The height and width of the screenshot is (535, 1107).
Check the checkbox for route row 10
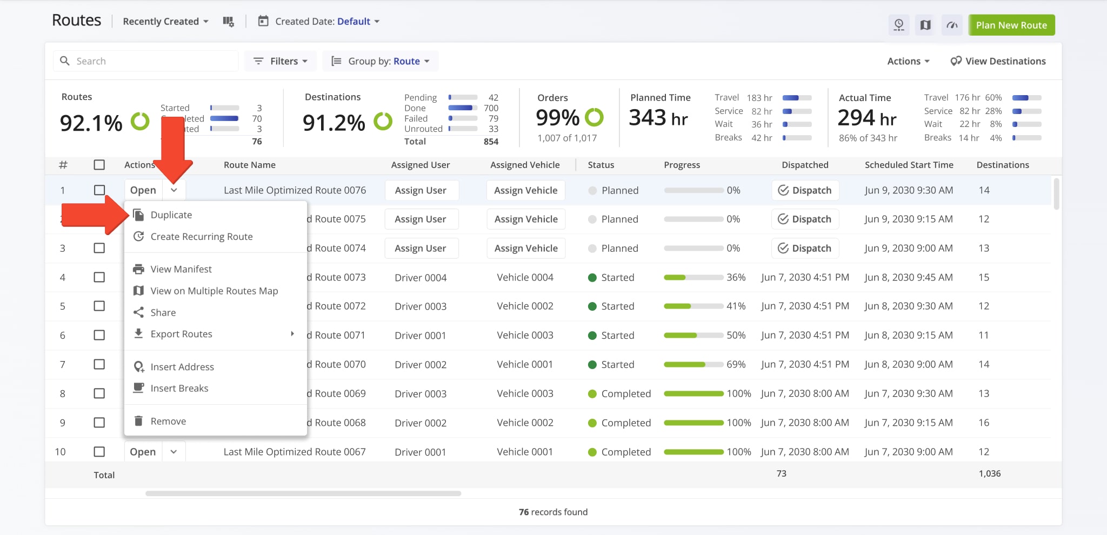point(99,452)
